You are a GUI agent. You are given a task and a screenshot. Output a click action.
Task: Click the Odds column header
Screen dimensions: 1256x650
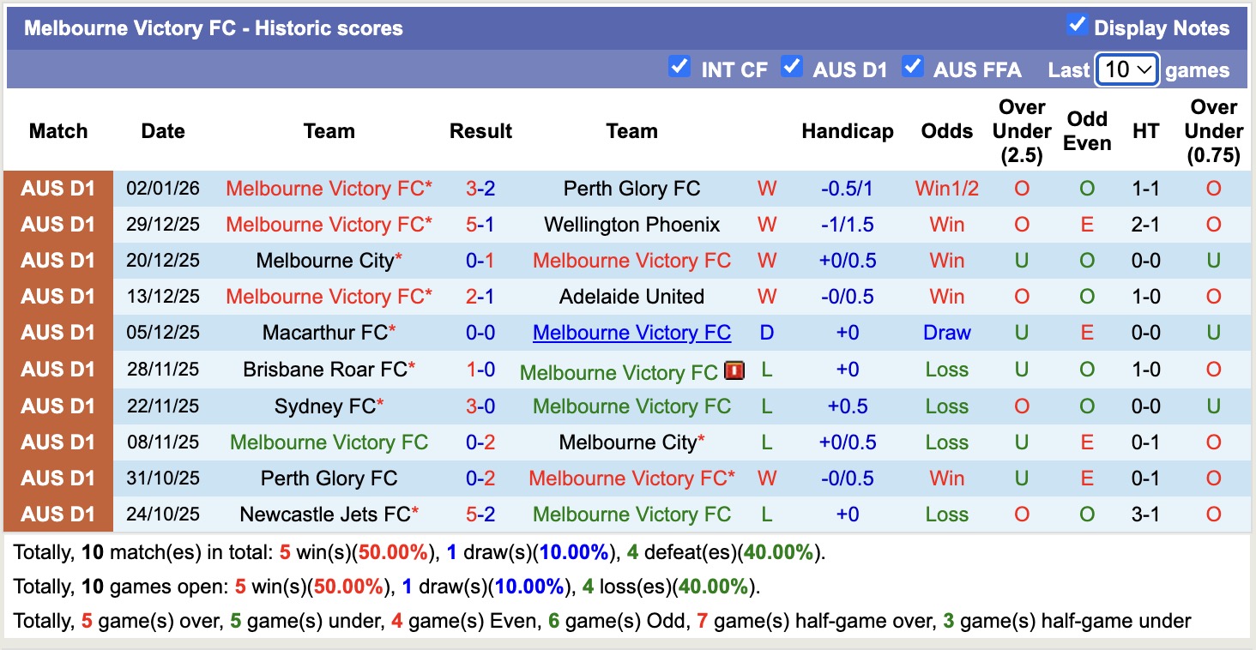point(946,131)
